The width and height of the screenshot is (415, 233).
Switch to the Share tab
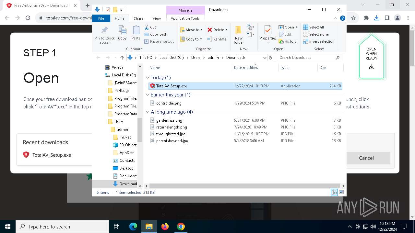coord(138,18)
